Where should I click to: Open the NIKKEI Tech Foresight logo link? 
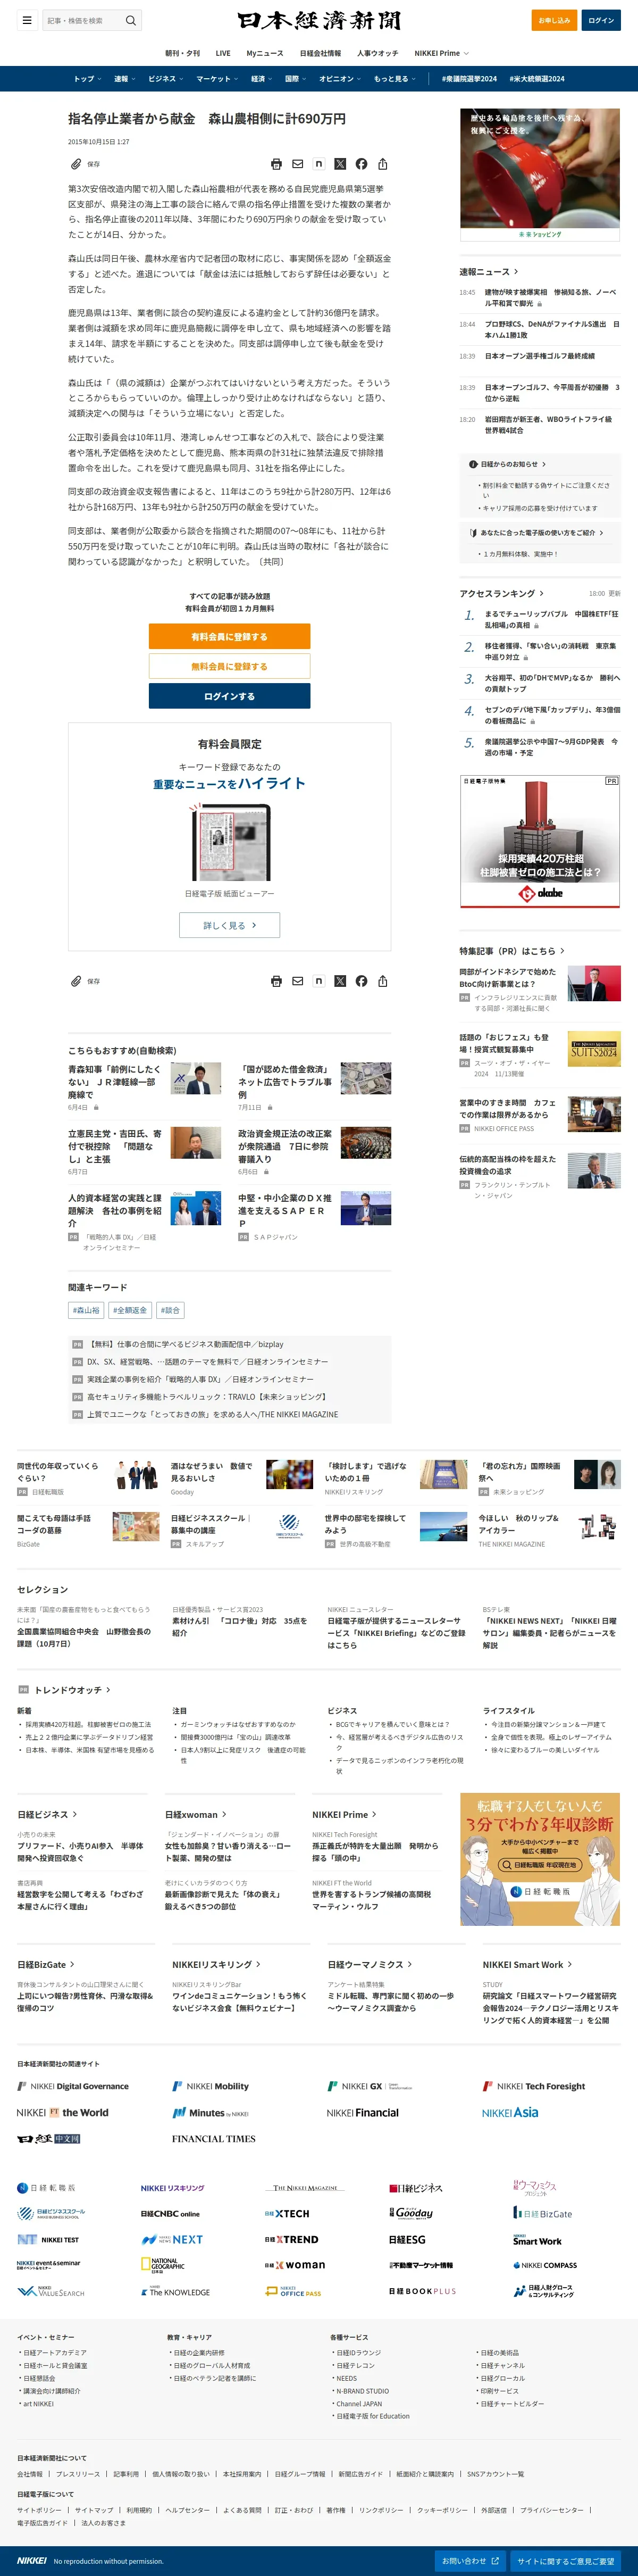pyautogui.click(x=534, y=2086)
